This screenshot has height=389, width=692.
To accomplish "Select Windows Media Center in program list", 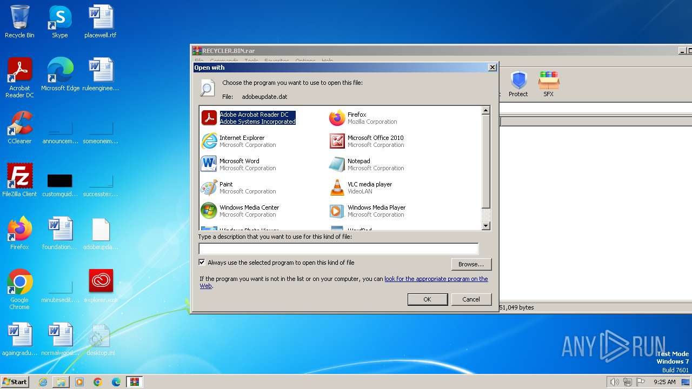I will (240, 211).
